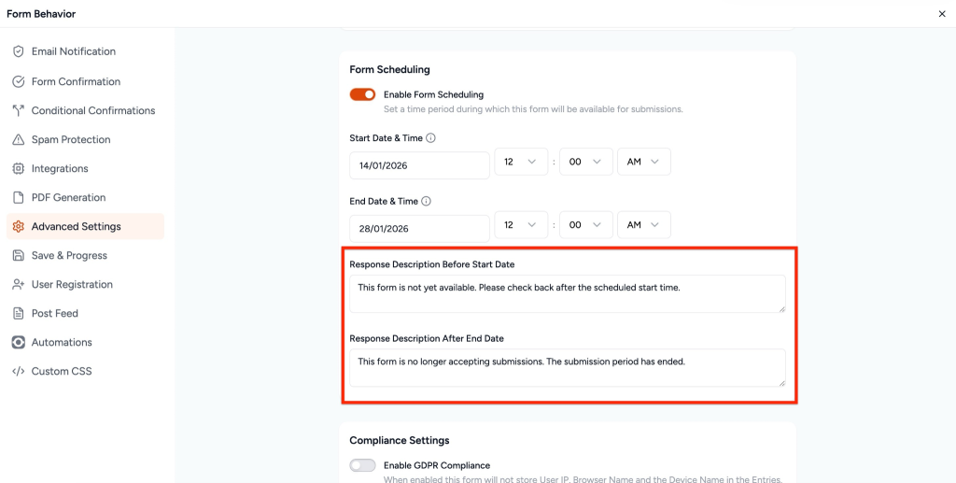Click the User Registration person icon
Screen dimensions: 956x483
(19, 284)
